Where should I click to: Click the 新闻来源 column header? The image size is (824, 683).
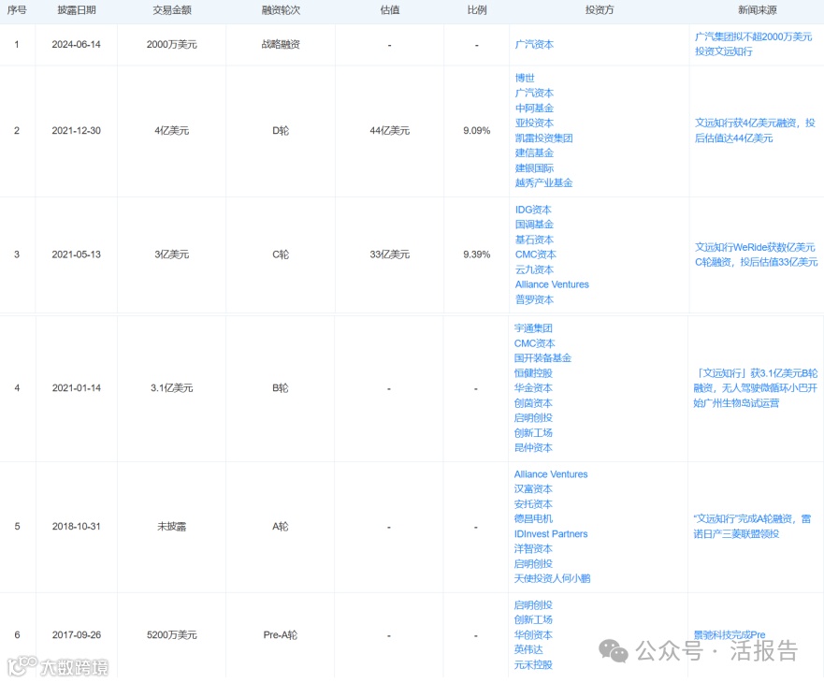pyautogui.click(x=757, y=10)
